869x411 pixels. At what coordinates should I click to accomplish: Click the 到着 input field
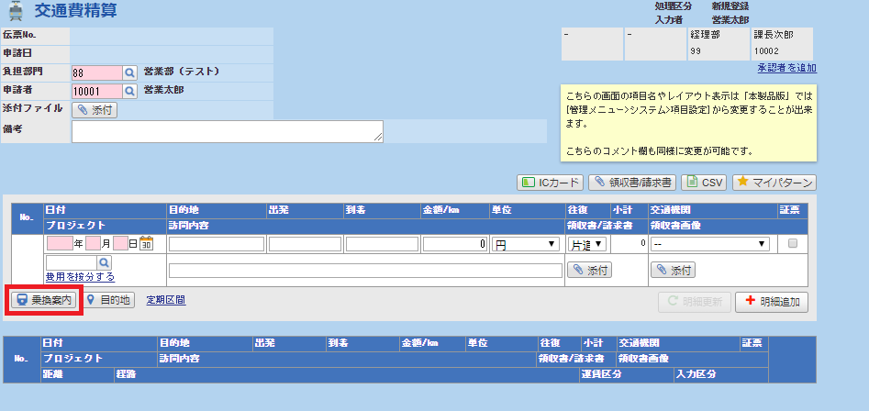point(382,244)
